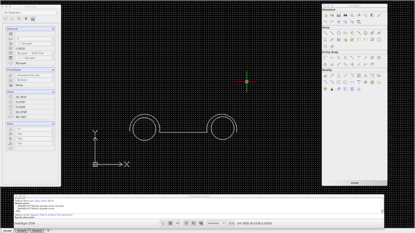Toggle Ortho mode in the status bar
415x233 pixels.
coord(178,223)
